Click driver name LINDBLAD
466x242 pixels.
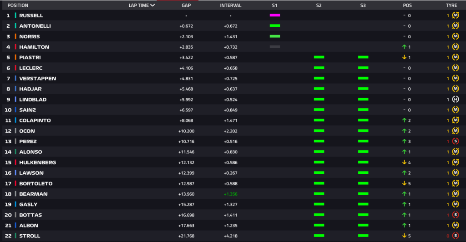pos(33,100)
